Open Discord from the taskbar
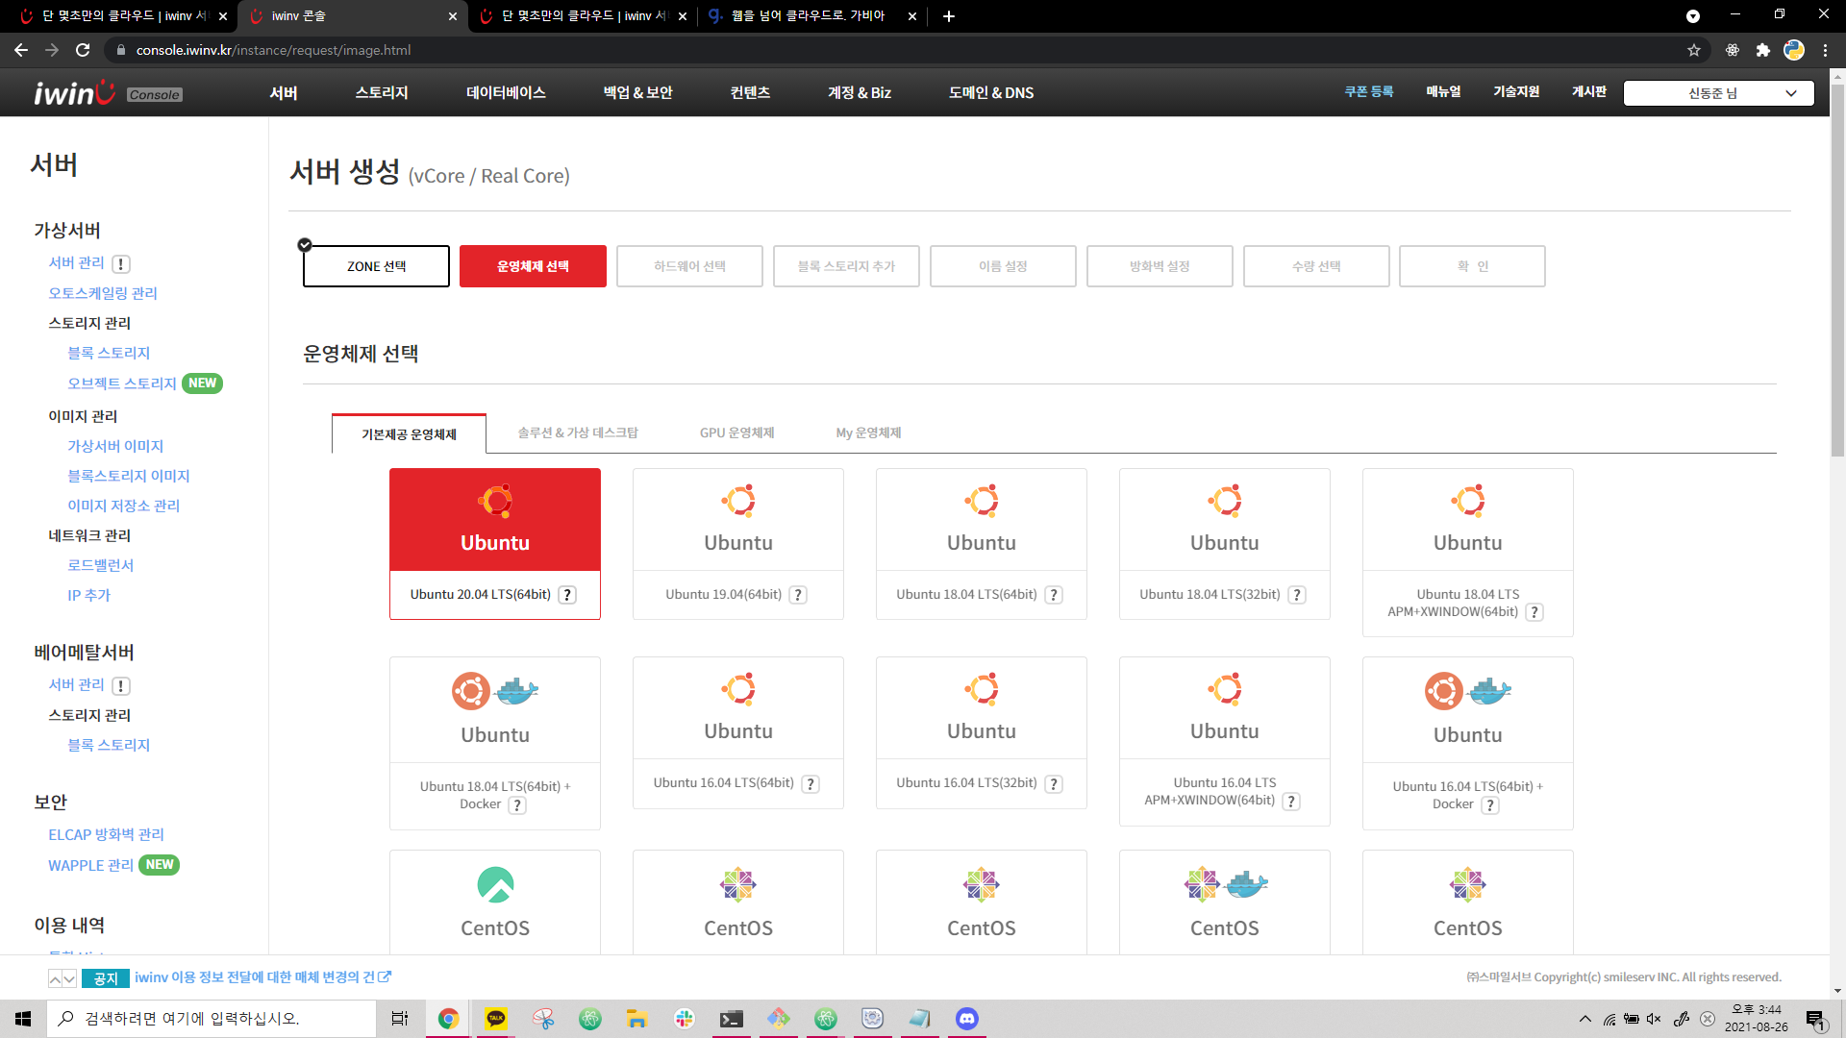The width and height of the screenshot is (1846, 1038). pos(967,1019)
